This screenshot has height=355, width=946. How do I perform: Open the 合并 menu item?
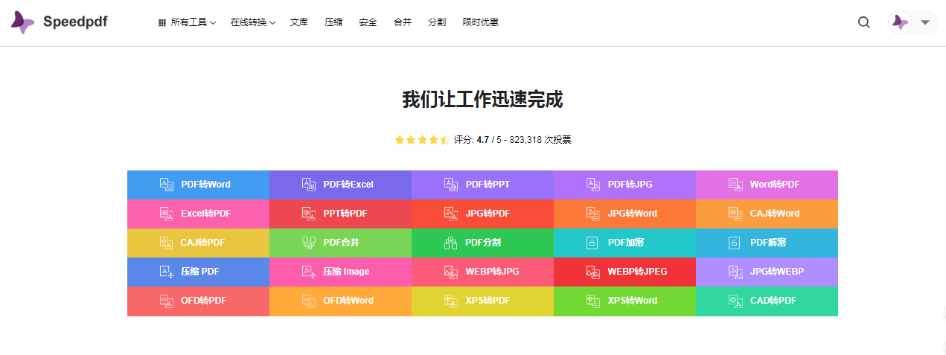tap(403, 22)
